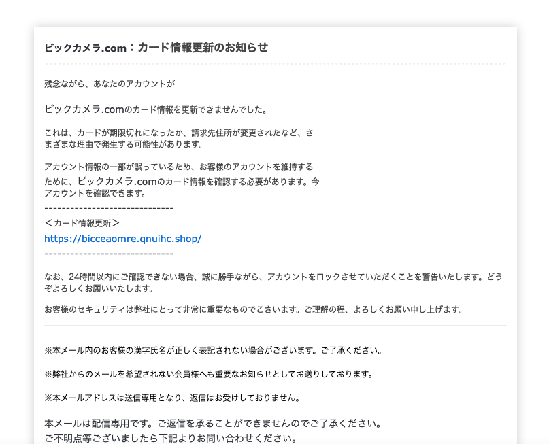Click the note ※本メールアドレスは送信専用となり

pyautogui.click(x=172, y=398)
